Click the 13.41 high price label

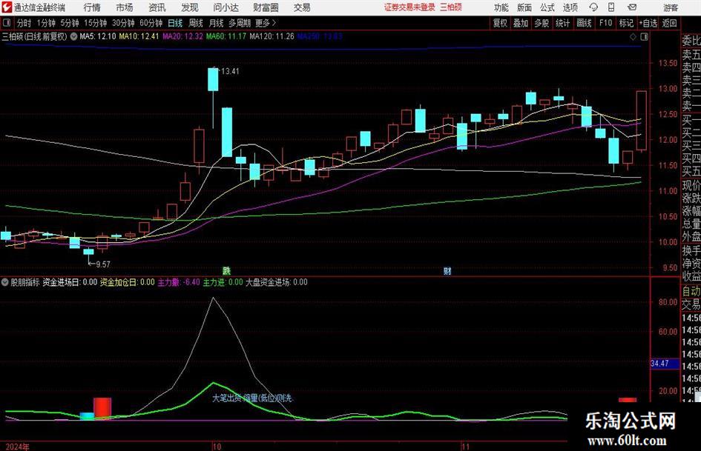tap(230, 71)
